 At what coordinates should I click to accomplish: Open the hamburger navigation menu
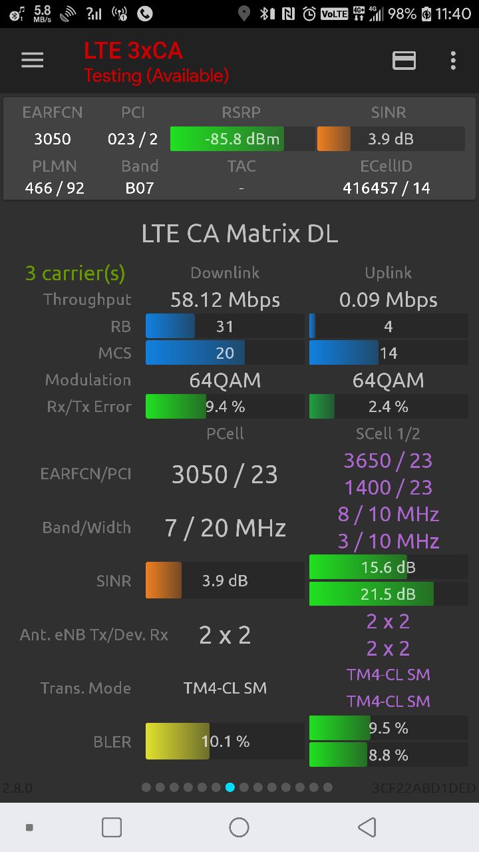click(x=32, y=61)
